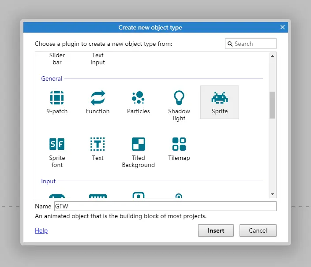Click the General category heading

tap(52, 78)
